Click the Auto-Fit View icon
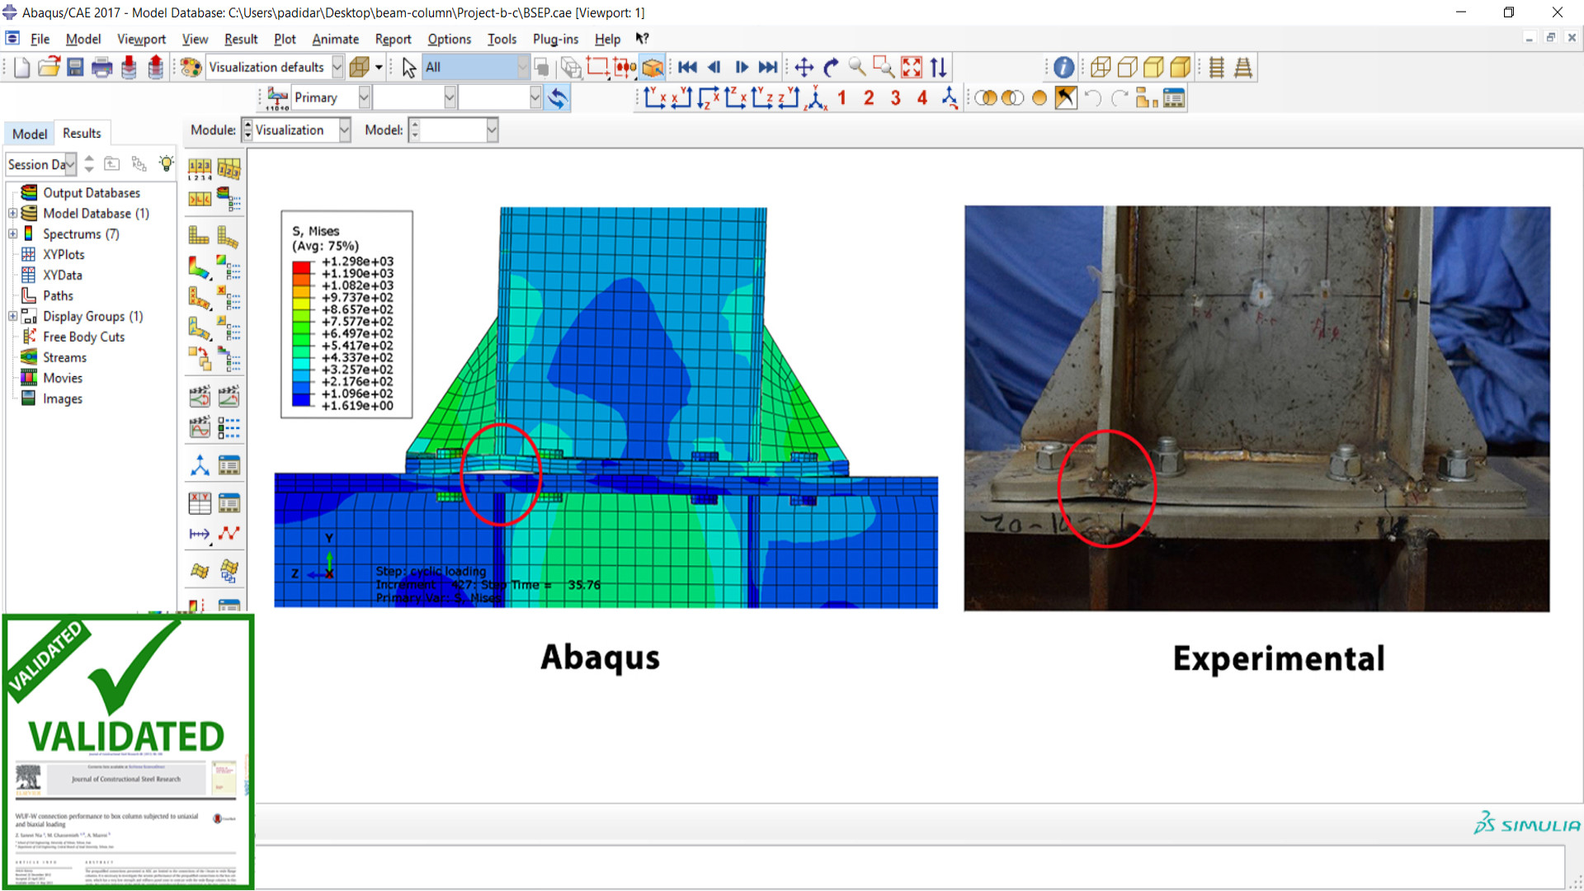Image resolution: width=1584 pixels, height=891 pixels. point(912,68)
